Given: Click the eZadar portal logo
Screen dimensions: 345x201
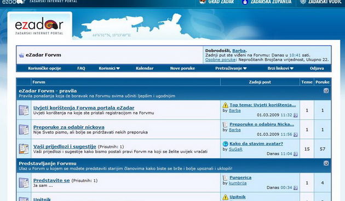Looking at the screenshot, I should [39, 26].
